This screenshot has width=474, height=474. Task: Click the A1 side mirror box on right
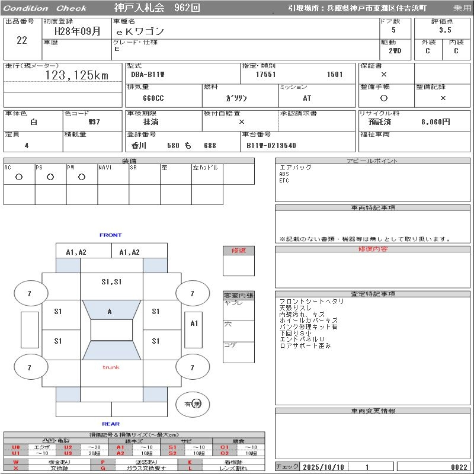(x=194, y=324)
